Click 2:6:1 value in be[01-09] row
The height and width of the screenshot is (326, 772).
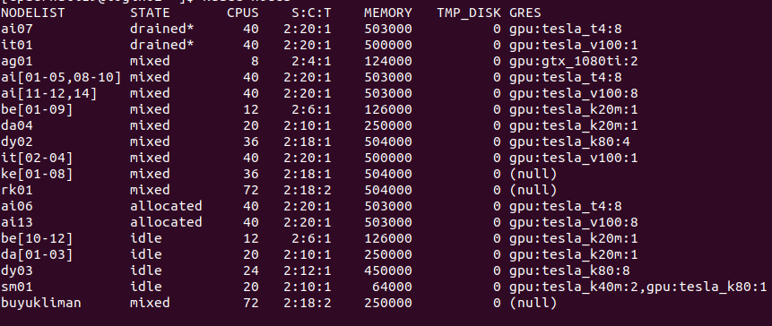tap(311, 109)
